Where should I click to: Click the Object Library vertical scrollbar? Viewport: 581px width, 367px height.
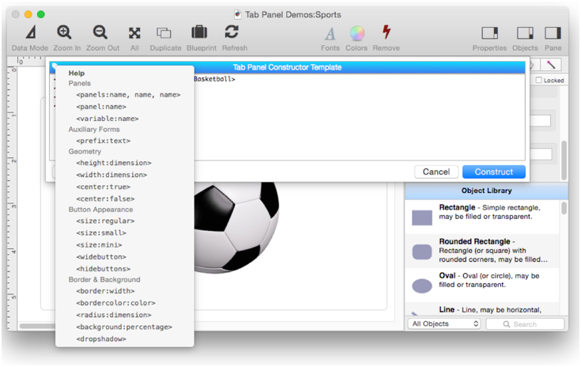(564, 207)
